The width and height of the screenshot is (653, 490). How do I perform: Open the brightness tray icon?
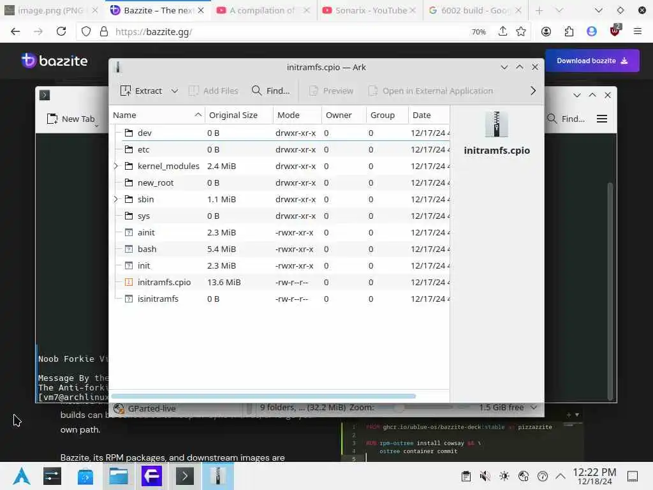(504, 476)
